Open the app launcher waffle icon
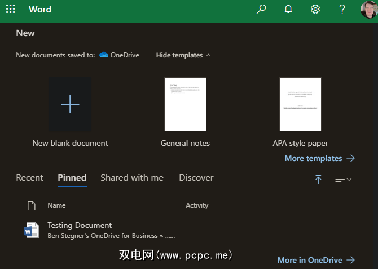The image size is (378, 269). (11, 10)
